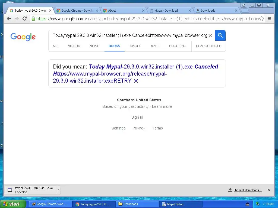Click the network tray icon
This screenshot has width=278, height=208.
coord(258,204)
